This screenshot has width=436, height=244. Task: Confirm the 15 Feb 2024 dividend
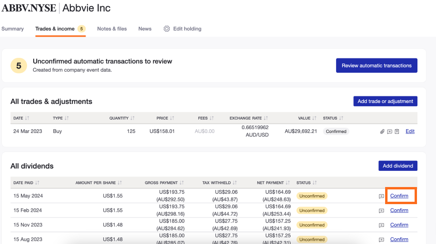coord(399,210)
